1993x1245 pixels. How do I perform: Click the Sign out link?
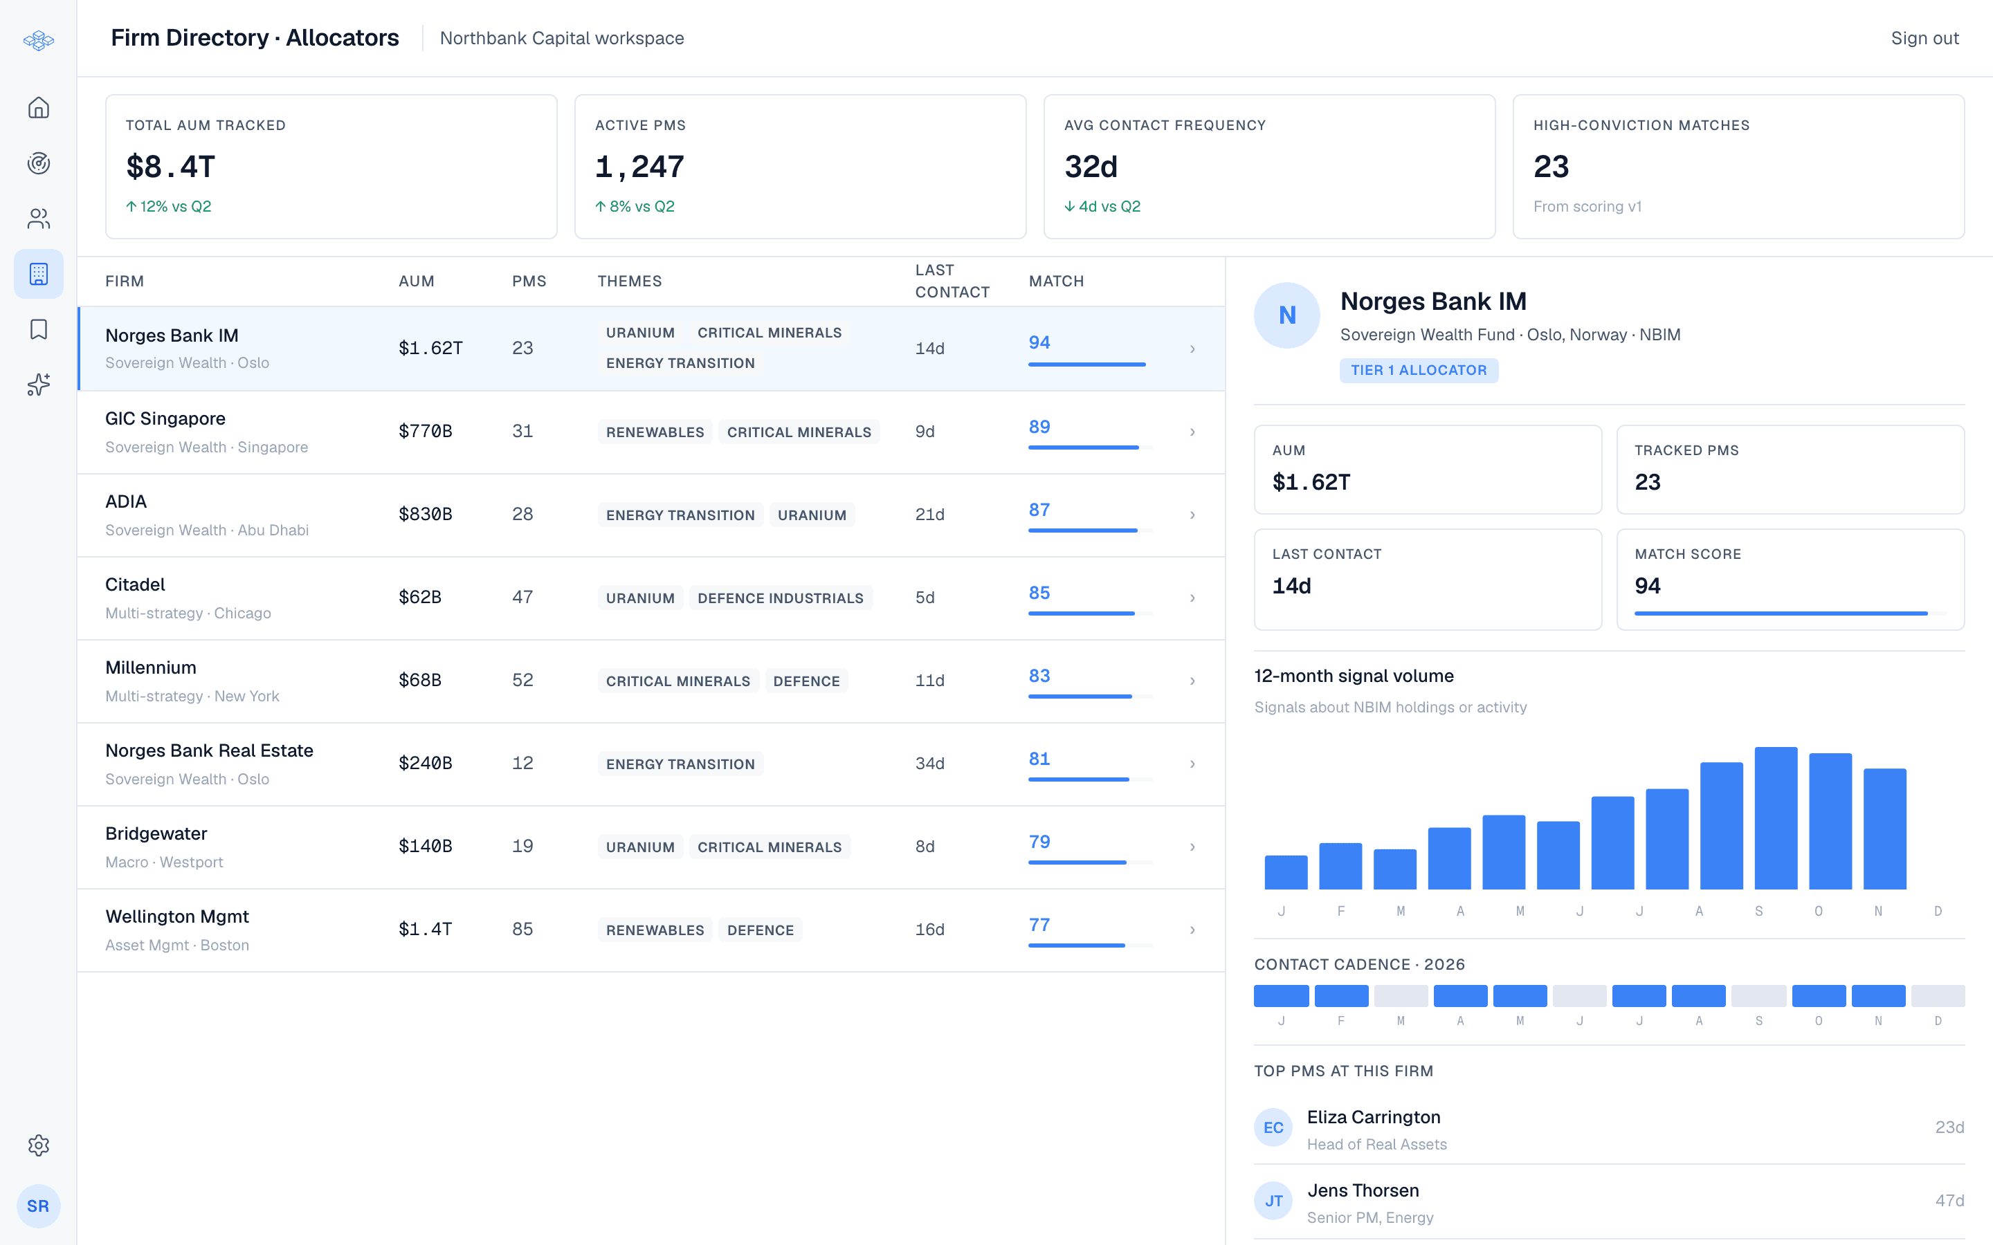[x=1924, y=38]
